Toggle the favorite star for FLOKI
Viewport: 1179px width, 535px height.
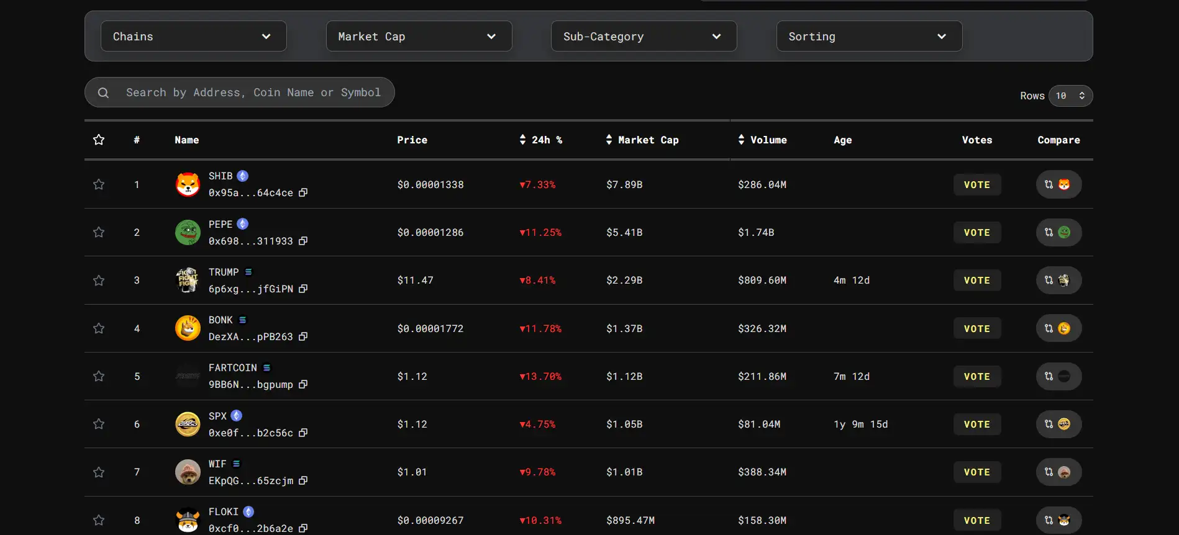99,520
